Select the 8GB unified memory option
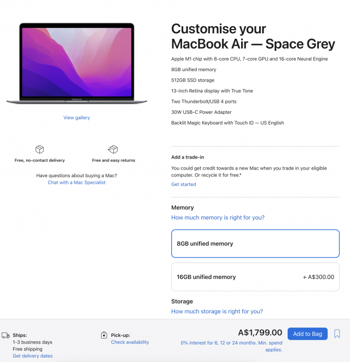Screen dimensions: 350x362 [x=255, y=243]
